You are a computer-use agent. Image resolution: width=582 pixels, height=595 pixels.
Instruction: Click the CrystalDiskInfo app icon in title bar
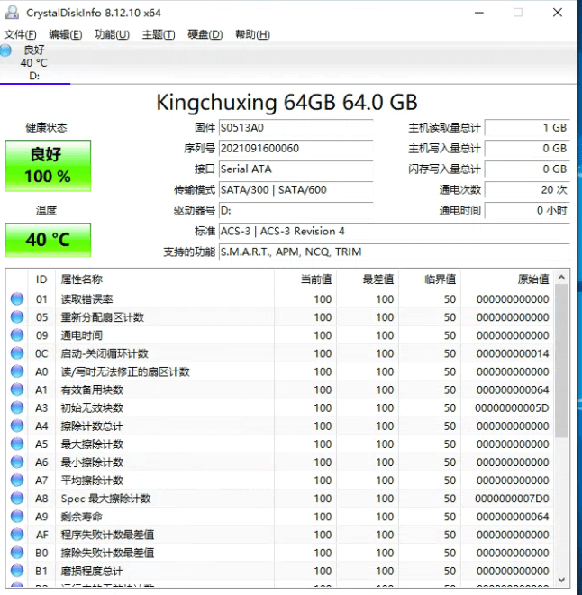pyautogui.click(x=12, y=13)
